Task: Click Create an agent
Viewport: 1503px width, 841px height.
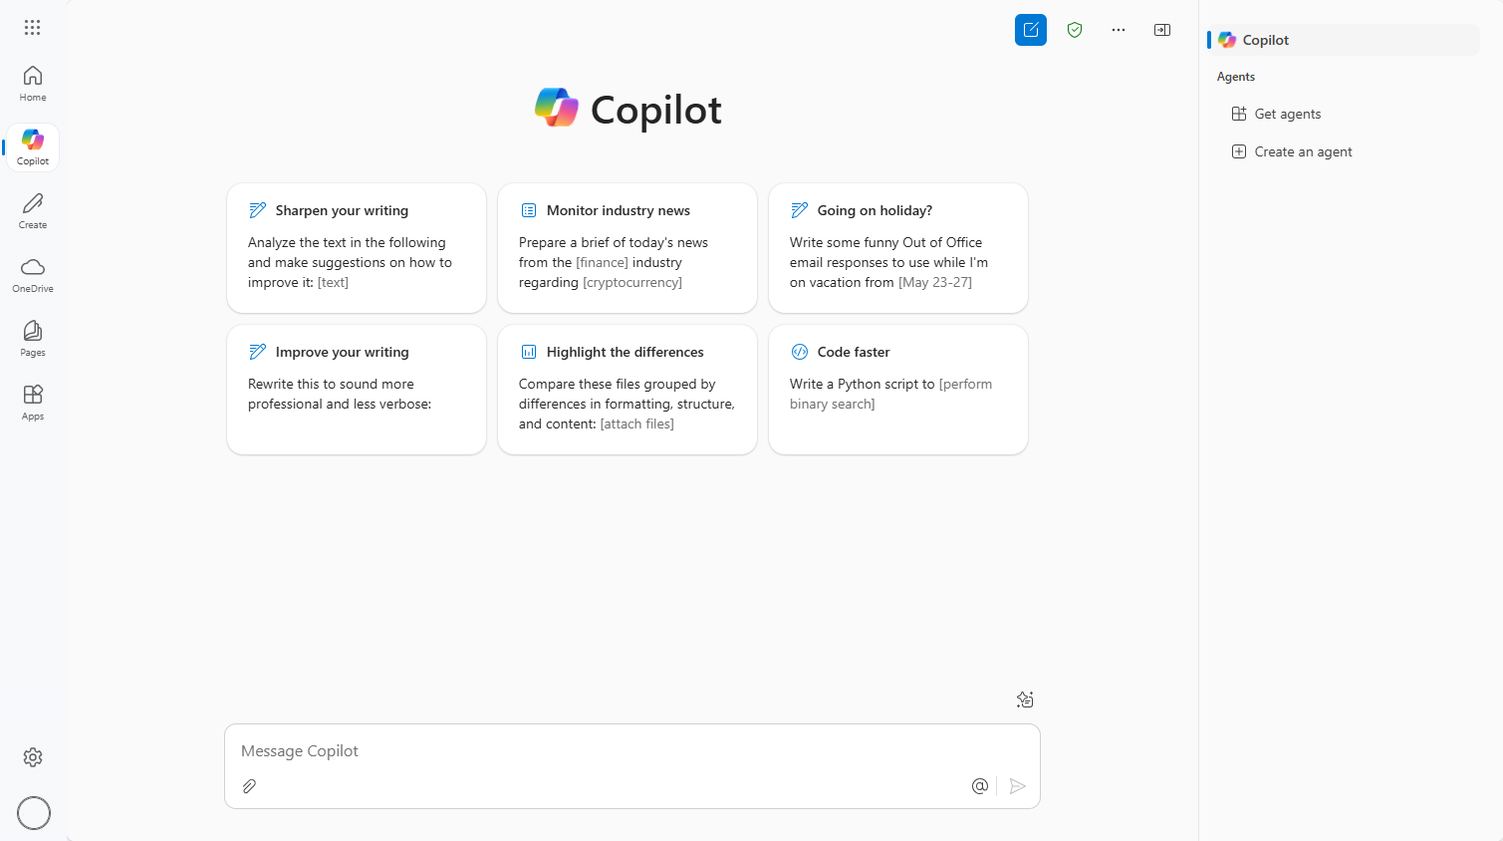Action: coord(1302,151)
